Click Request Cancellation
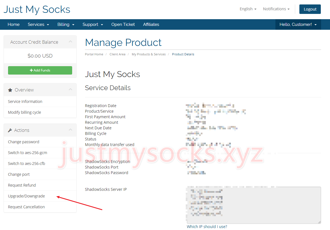 pyautogui.click(x=40, y=207)
